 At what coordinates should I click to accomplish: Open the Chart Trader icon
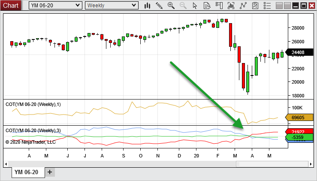coord(219,6)
